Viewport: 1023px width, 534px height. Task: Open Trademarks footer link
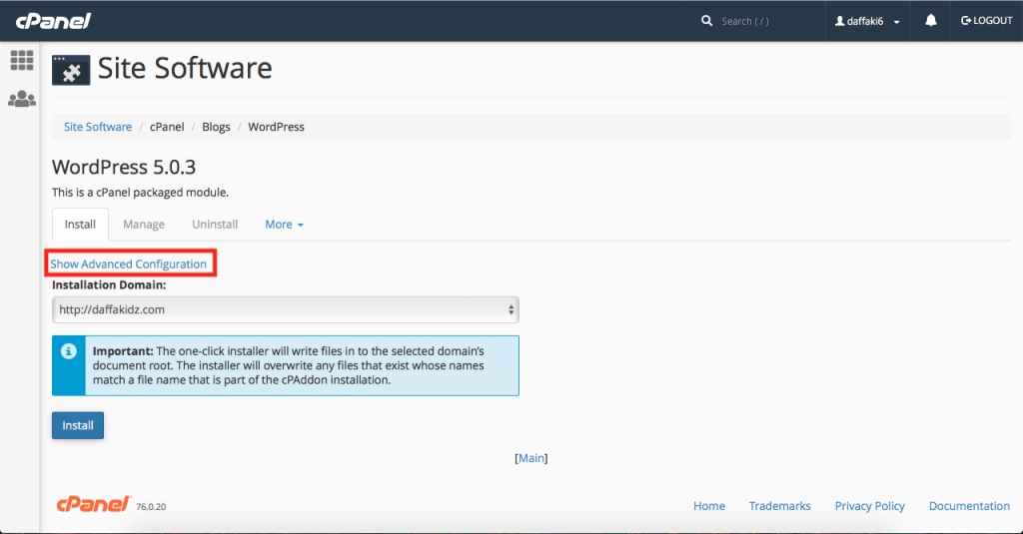click(779, 506)
